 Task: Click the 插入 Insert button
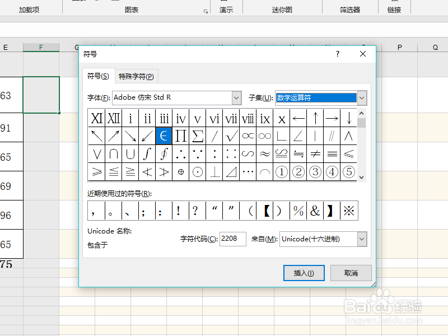pyautogui.click(x=304, y=273)
